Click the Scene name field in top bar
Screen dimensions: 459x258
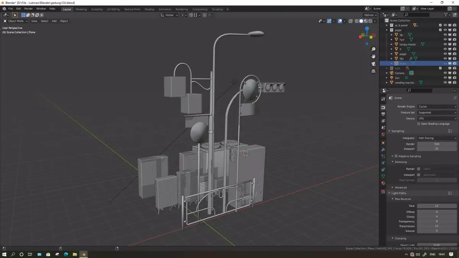[x=386, y=8]
